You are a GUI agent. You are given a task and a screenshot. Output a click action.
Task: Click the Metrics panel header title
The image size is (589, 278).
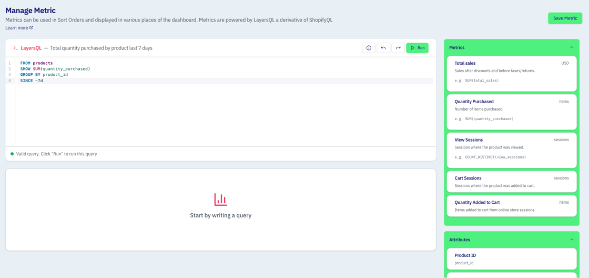[457, 48]
